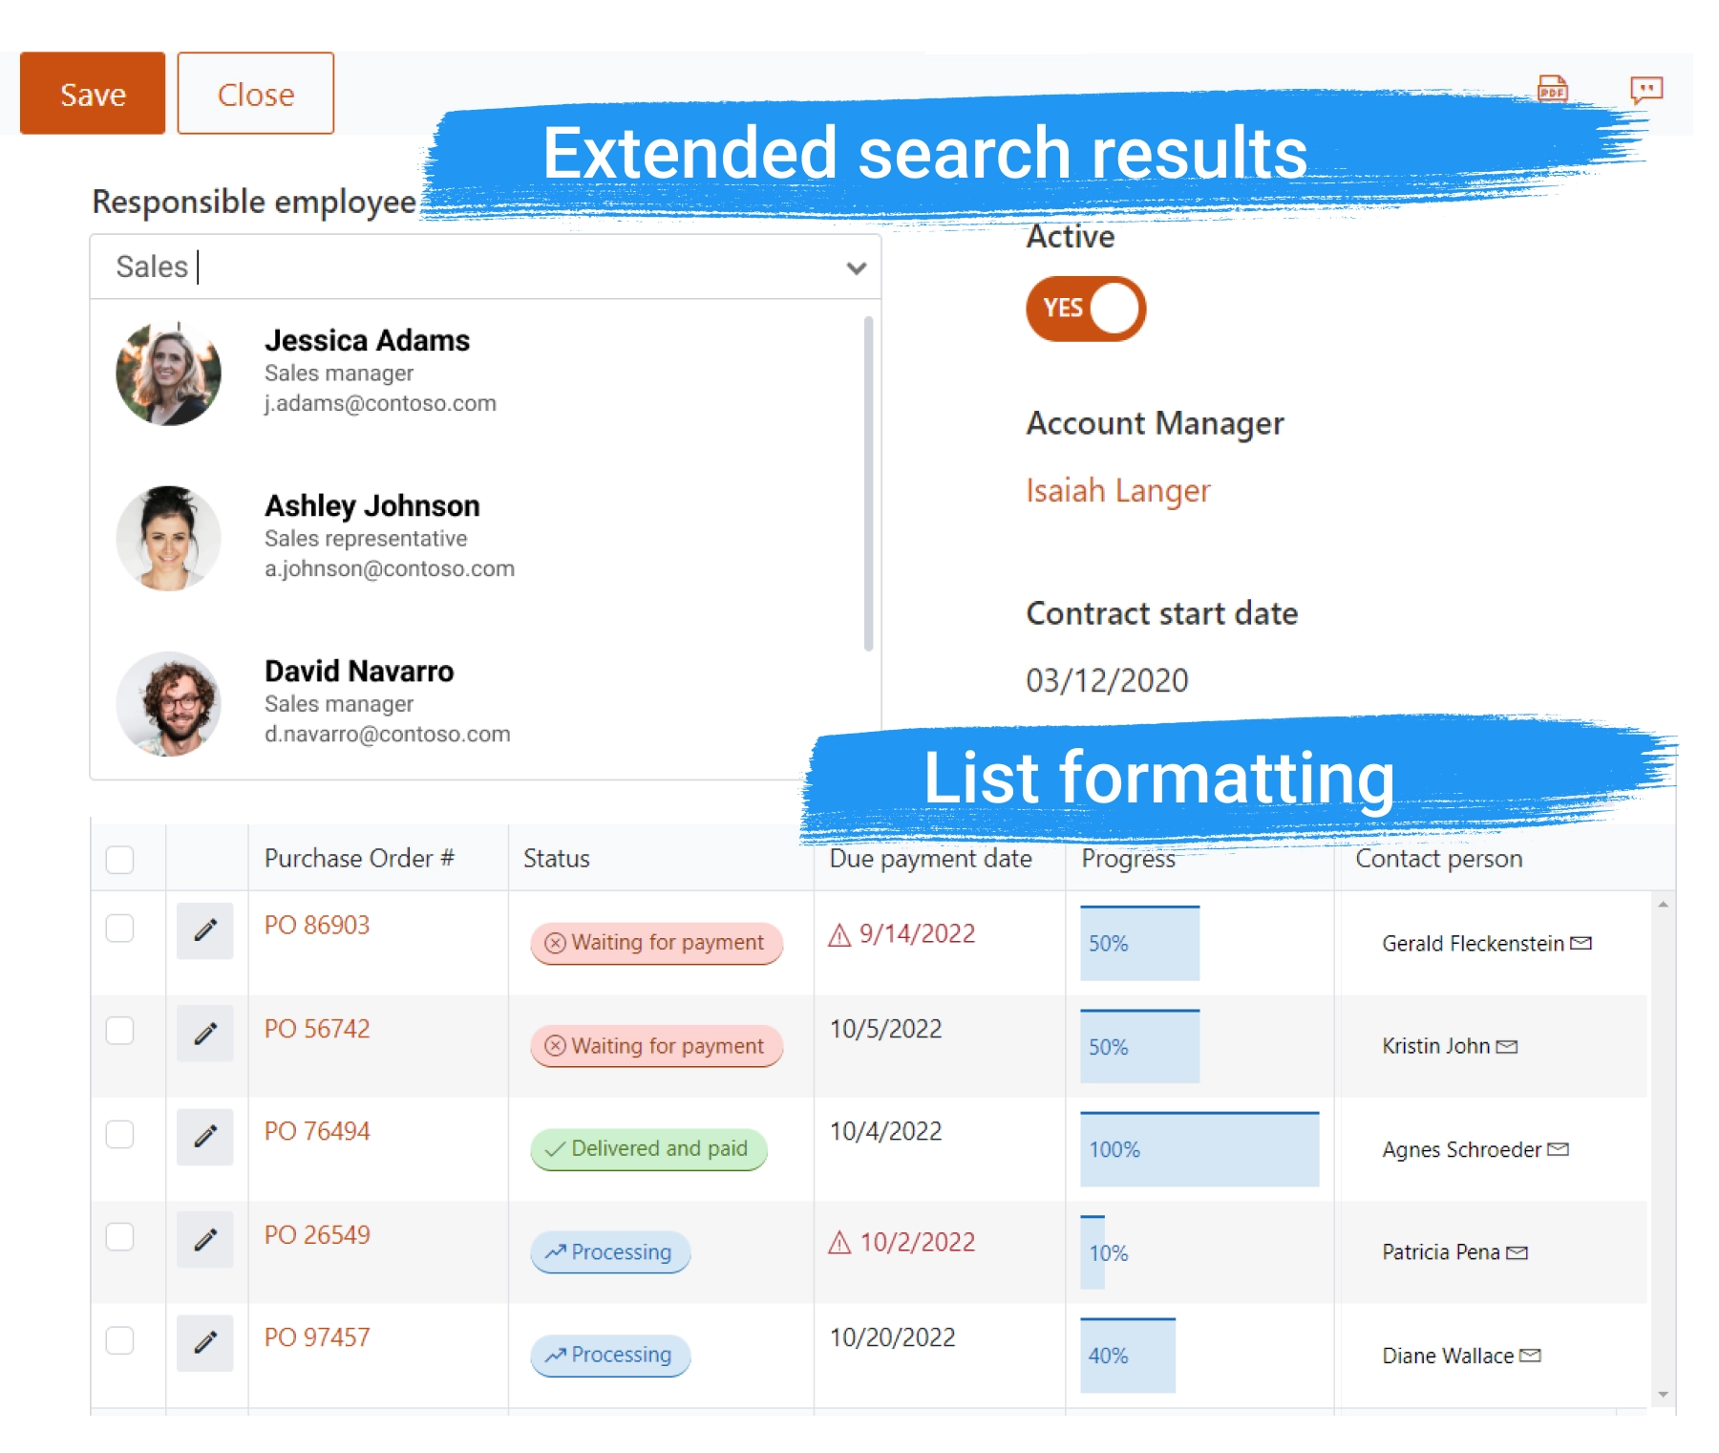Select the PO 56742 row checkbox

coord(119,1031)
